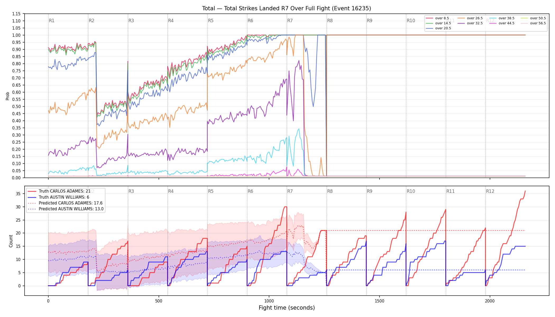Viewport: 555px width, 317px height.
Task: Click the 1.00 tick on the Prob axis
Action: pos(16,35)
